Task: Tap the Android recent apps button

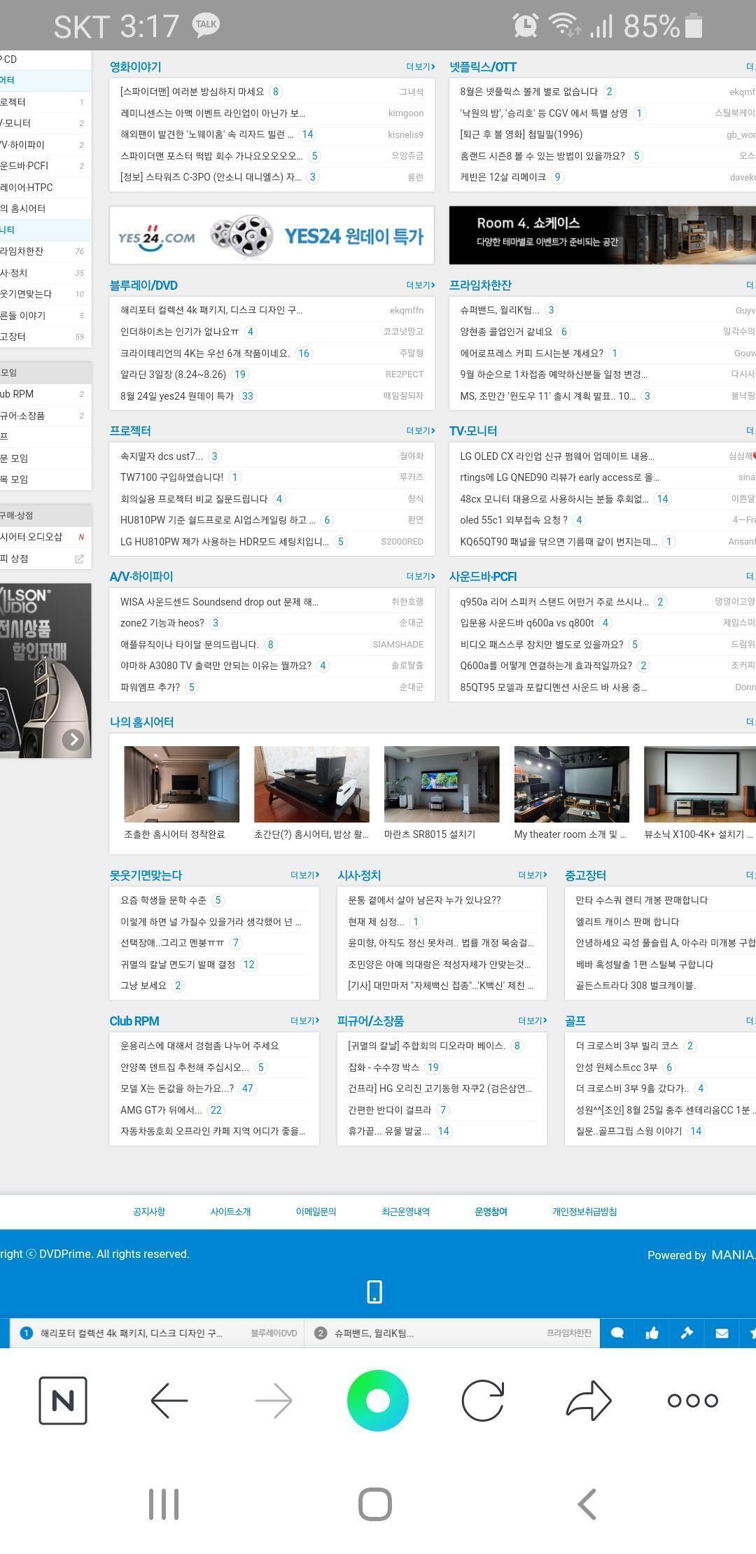Action: coord(164,1504)
